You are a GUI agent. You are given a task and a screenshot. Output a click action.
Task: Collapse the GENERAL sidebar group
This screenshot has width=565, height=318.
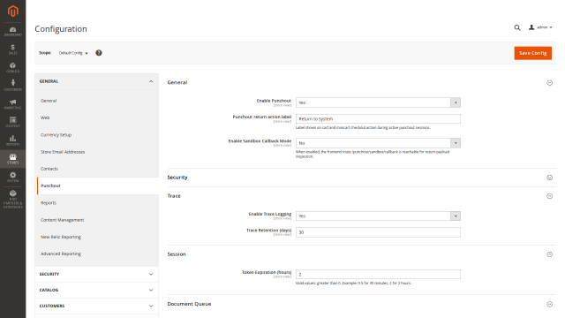coord(96,81)
